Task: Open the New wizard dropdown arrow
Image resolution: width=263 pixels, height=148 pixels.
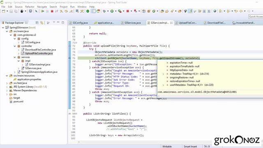Action: pyautogui.click(x=7, y=11)
